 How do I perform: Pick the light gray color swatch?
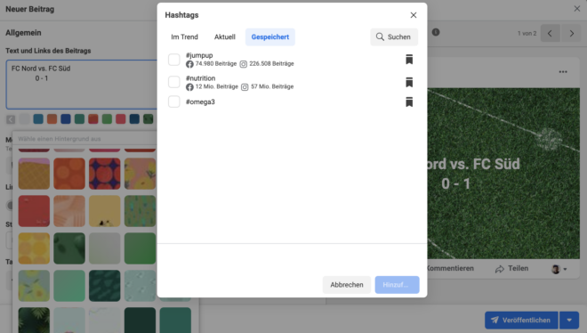(24, 119)
